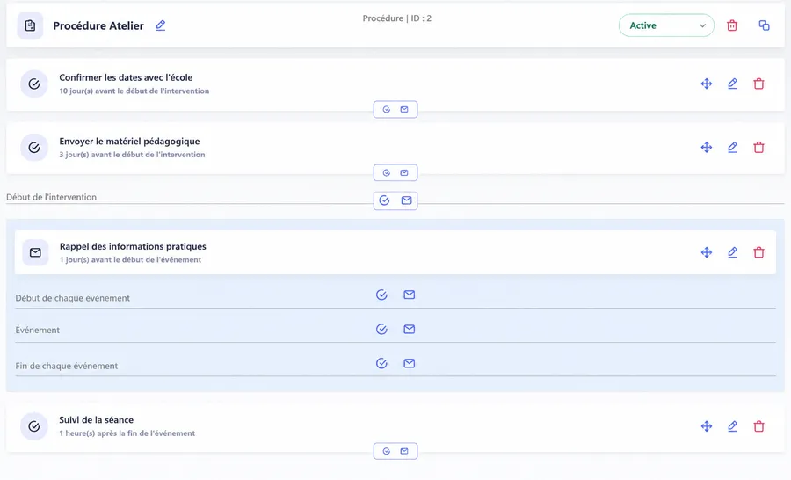Image resolution: width=791 pixels, height=480 pixels.
Task: Delete the Procédure Atelier procedure
Action: pyautogui.click(x=732, y=25)
